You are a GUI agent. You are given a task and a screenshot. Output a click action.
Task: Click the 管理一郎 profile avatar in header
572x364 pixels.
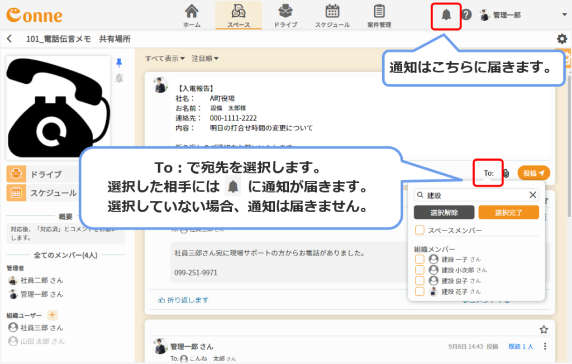pos(484,15)
